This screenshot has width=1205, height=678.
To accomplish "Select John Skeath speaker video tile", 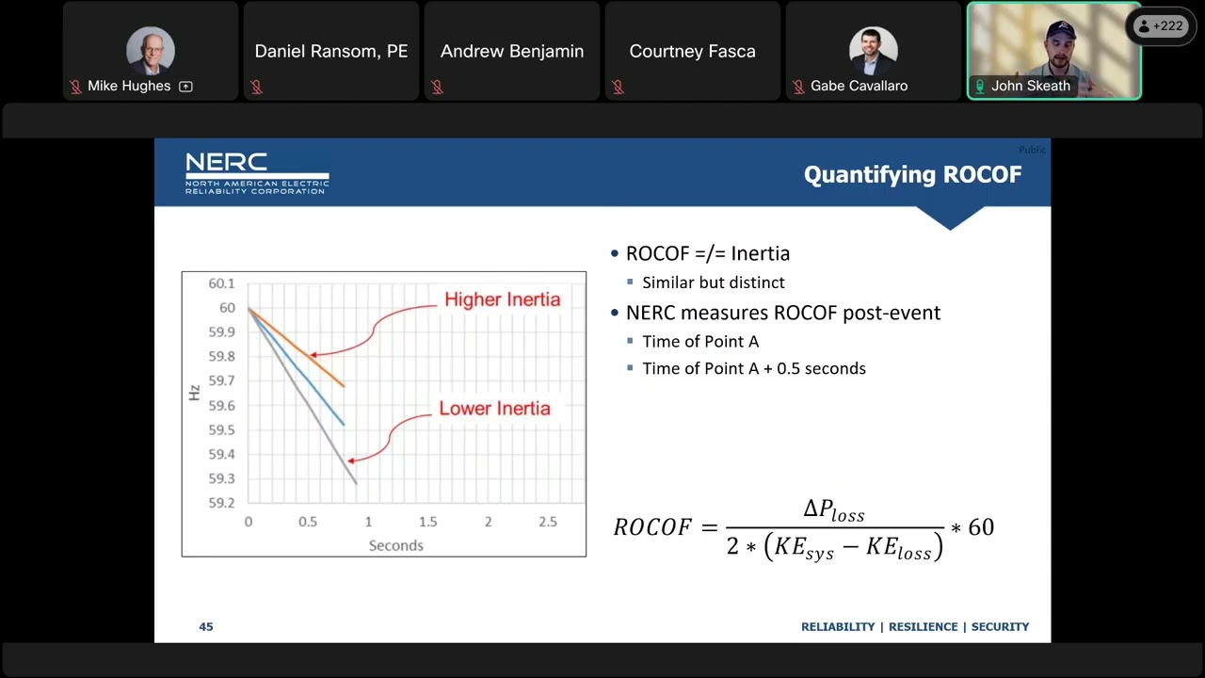I will coord(1054,51).
